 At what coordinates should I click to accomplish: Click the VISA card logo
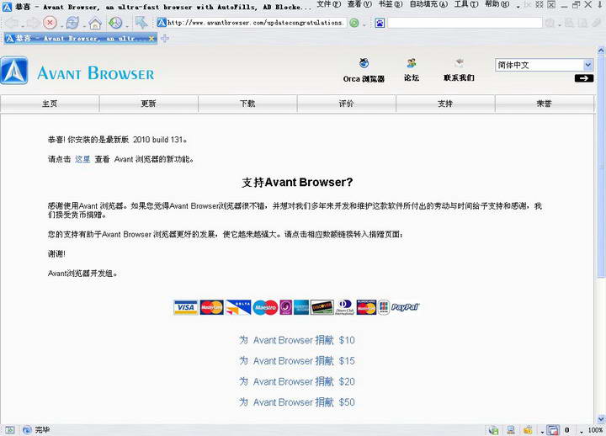185,307
